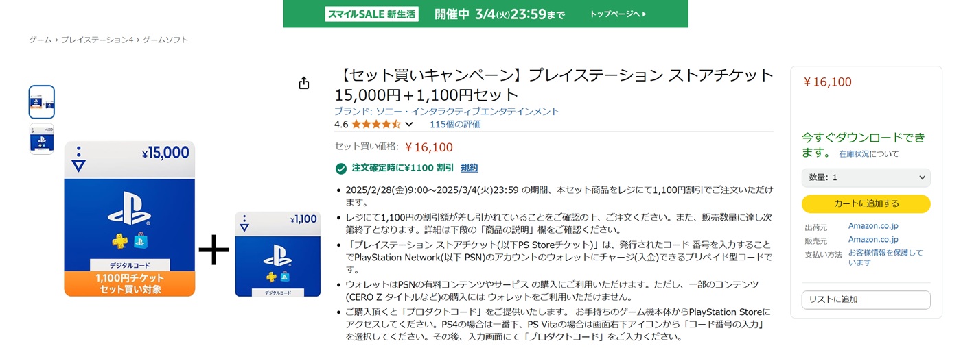Click the トップページへ banner link
Image resolution: width=961 pixels, height=348 pixels.
(x=618, y=14)
